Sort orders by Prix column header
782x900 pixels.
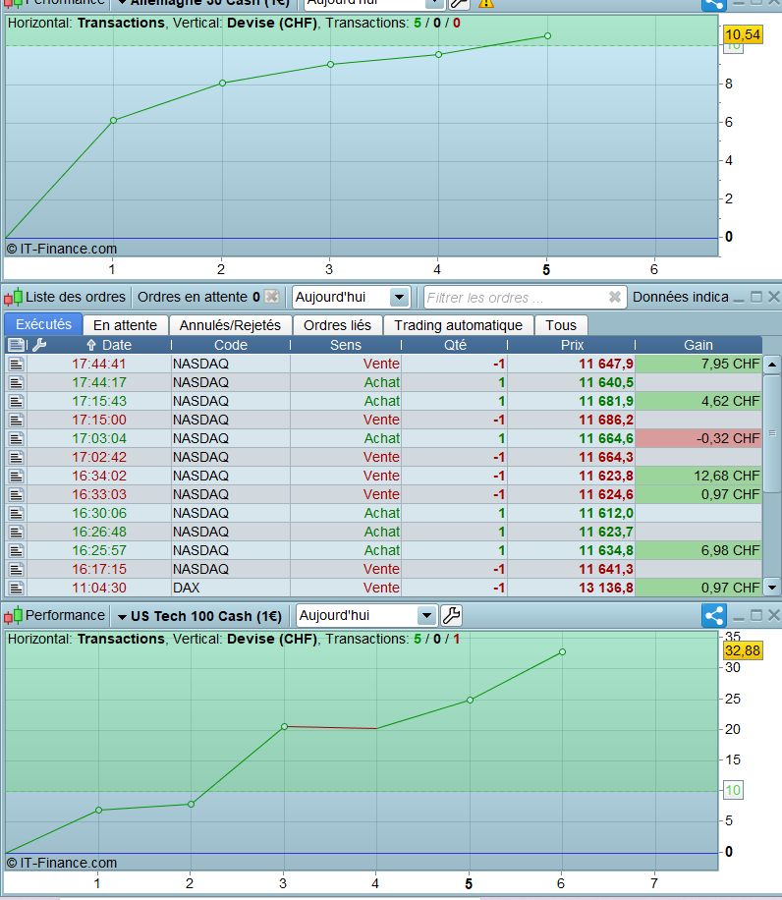(572, 345)
